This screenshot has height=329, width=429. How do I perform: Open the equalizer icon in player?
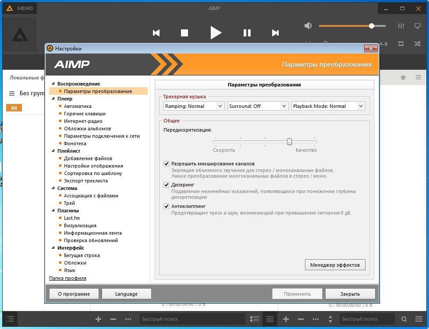pos(401,26)
